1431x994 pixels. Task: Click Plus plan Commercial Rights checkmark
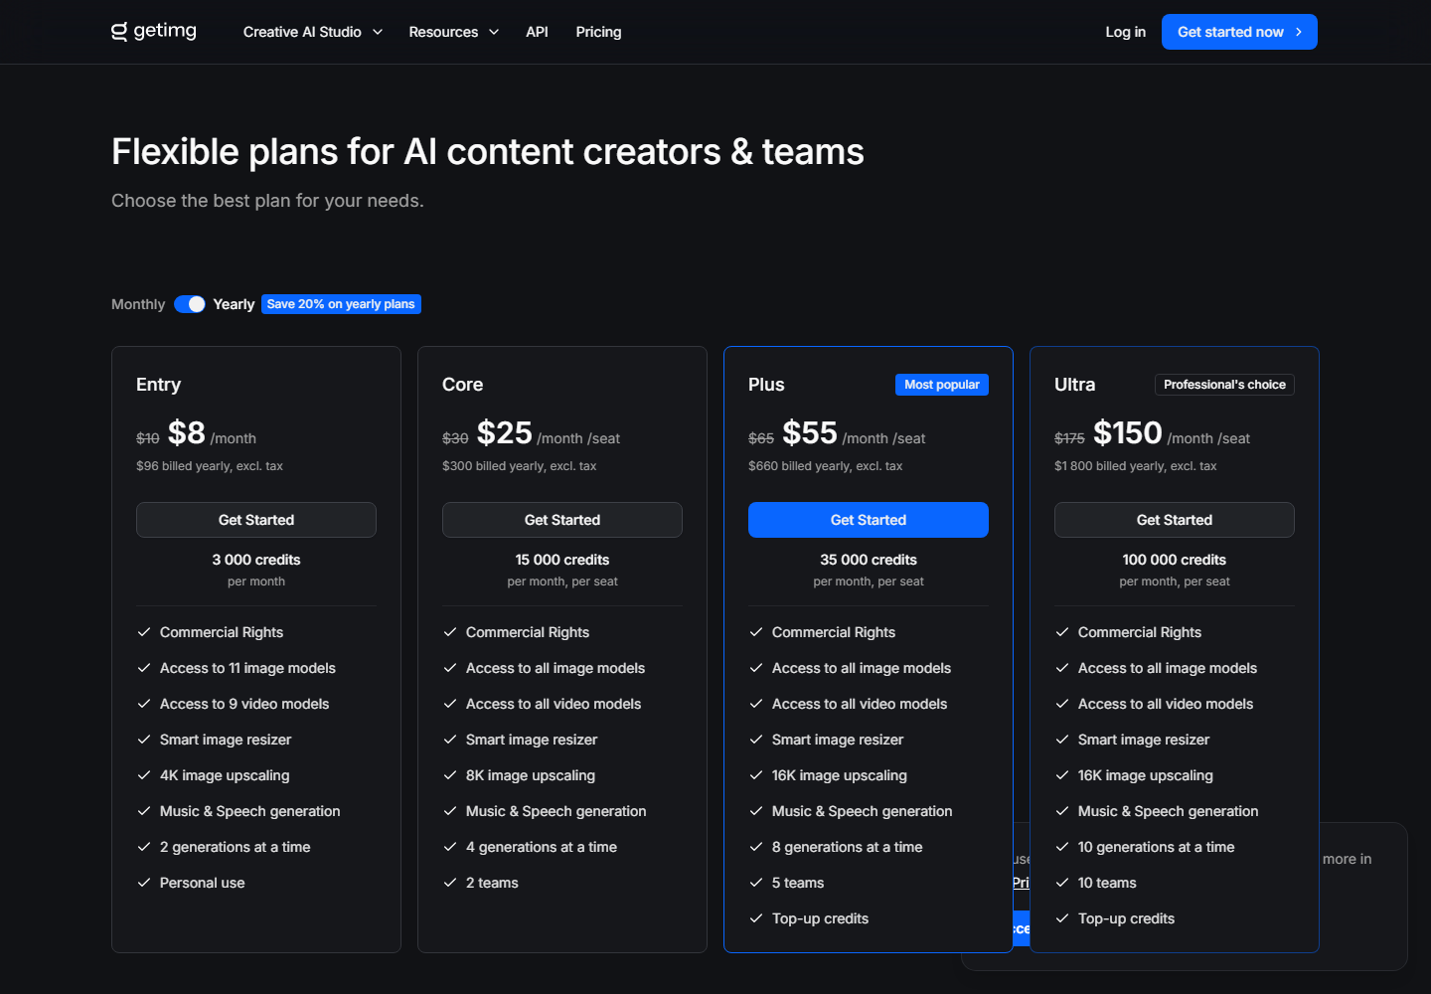click(756, 632)
